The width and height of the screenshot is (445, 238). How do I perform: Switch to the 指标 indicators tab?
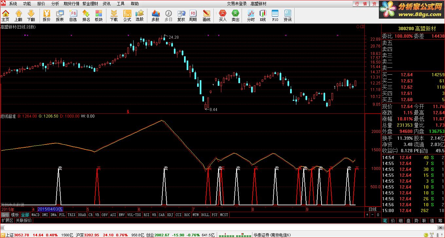[5, 215]
